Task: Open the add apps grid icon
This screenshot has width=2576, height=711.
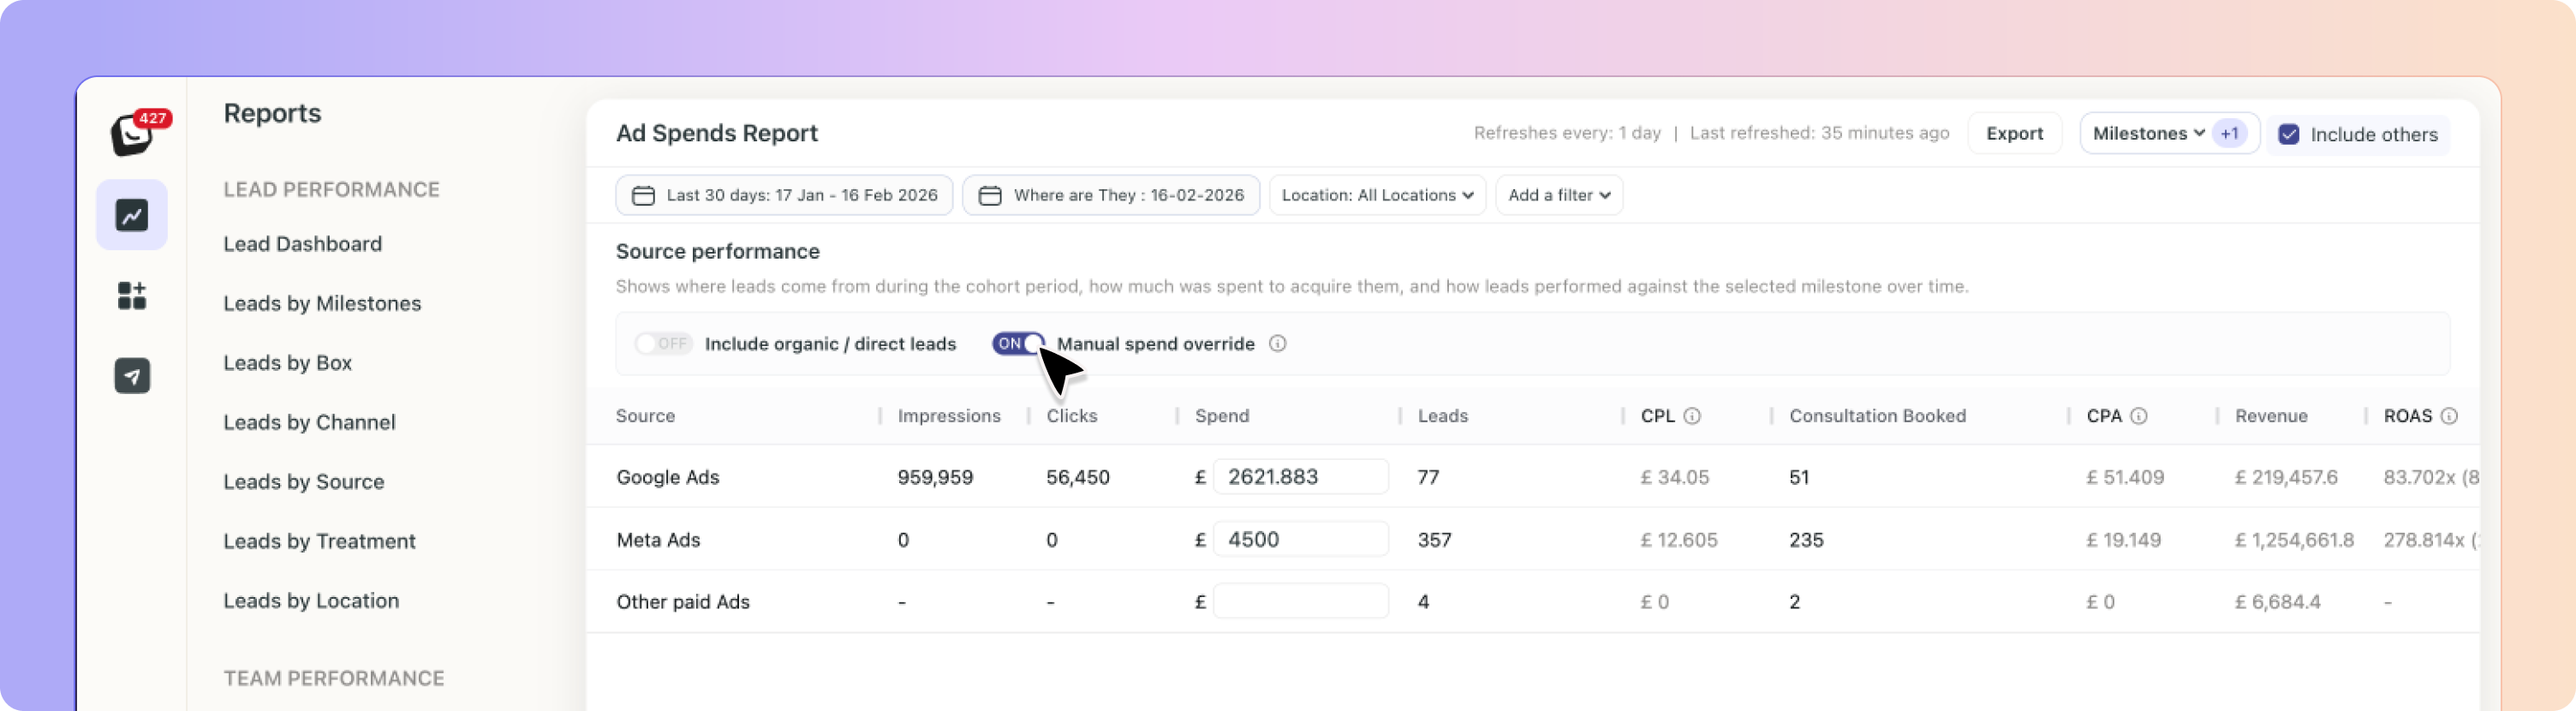Action: (x=132, y=296)
